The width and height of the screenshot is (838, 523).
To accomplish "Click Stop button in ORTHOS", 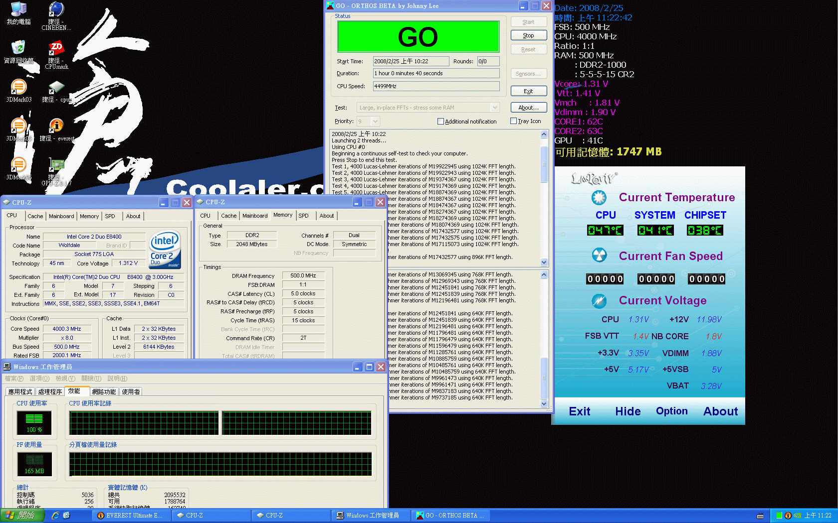I will (x=529, y=35).
